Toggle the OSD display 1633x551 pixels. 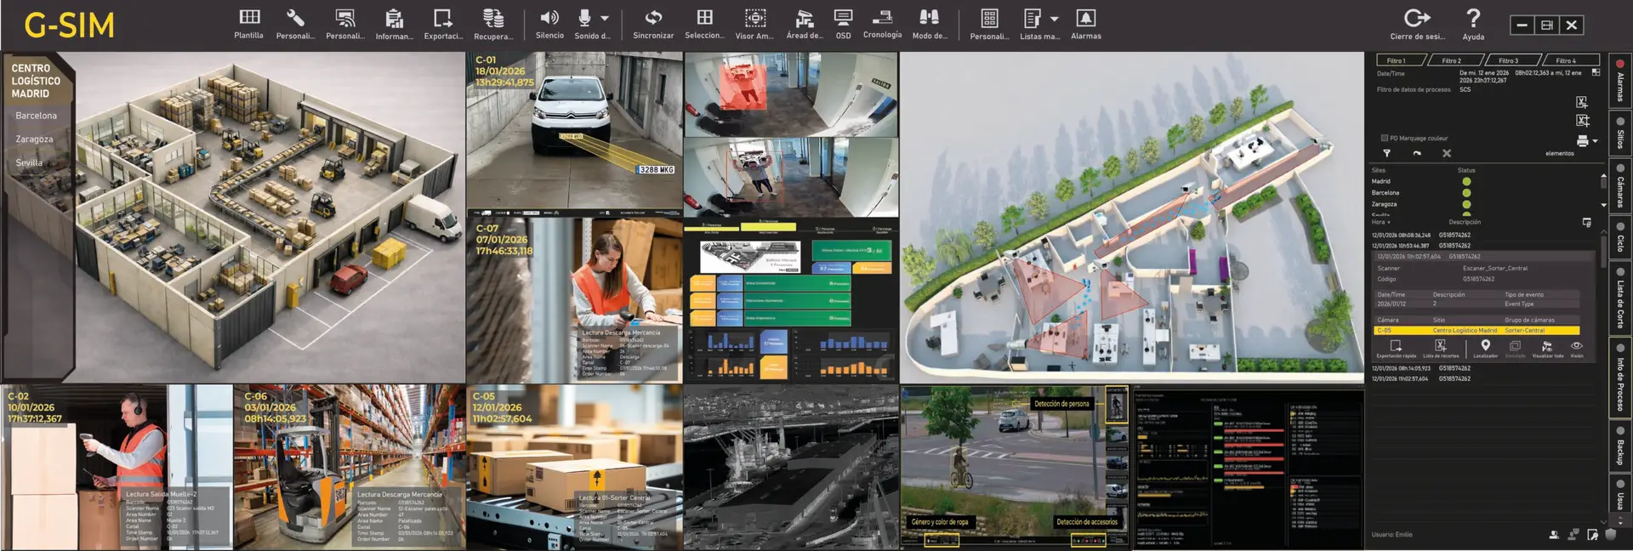843,24
